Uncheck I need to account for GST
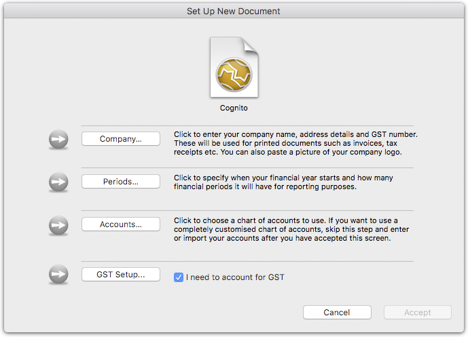 [x=179, y=277]
